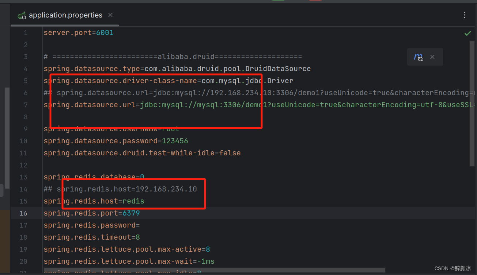Click line number 1 in the gutter
Image resolution: width=477 pixels, height=275 pixels.
tap(26, 33)
